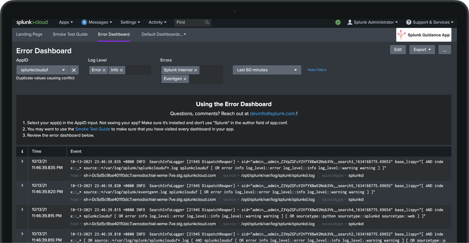The image size is (469, 243).
Task: Clear the AppID selection with the X button
Action: pos(74,70)
